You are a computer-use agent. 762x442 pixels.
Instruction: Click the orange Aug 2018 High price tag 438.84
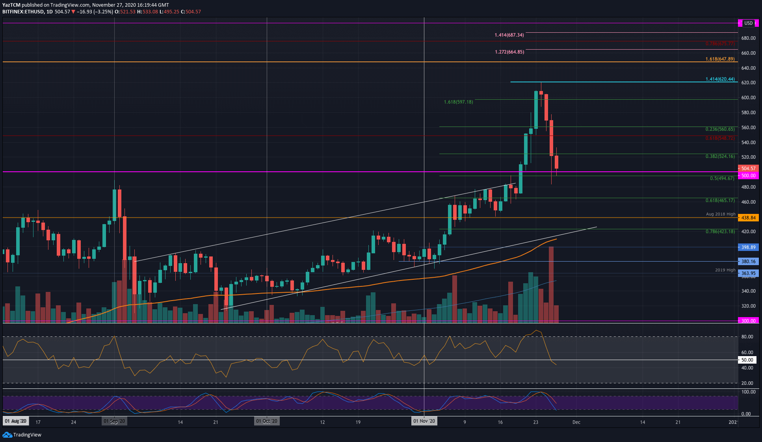748,217
